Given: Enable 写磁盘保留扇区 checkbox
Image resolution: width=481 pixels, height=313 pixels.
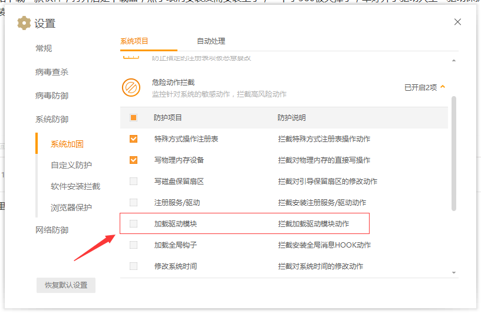Looking at the screenshot, I should tap(133, 182).
